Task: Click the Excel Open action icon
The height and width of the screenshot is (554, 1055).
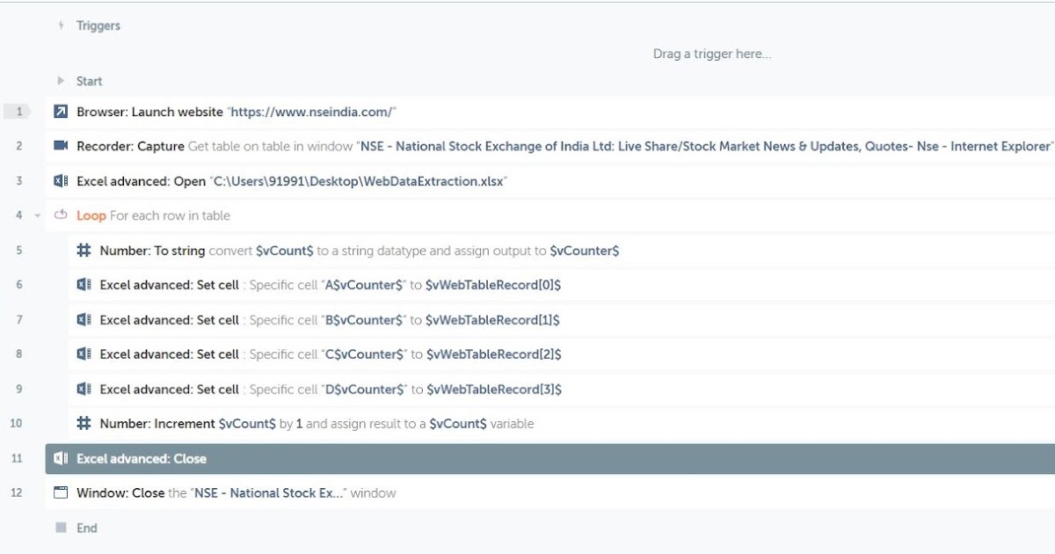Action: click(x=61, y=181)
